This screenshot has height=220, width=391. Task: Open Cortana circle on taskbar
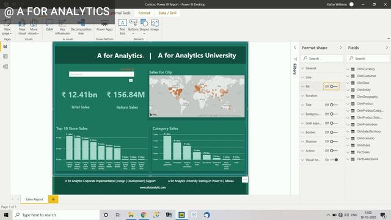pos(106,215)
